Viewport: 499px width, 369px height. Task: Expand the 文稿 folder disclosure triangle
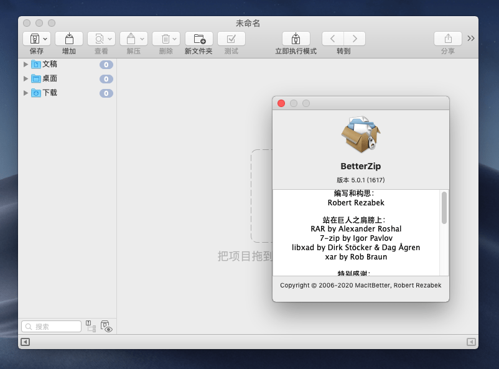pyautogui.click(x=26, y=64)
